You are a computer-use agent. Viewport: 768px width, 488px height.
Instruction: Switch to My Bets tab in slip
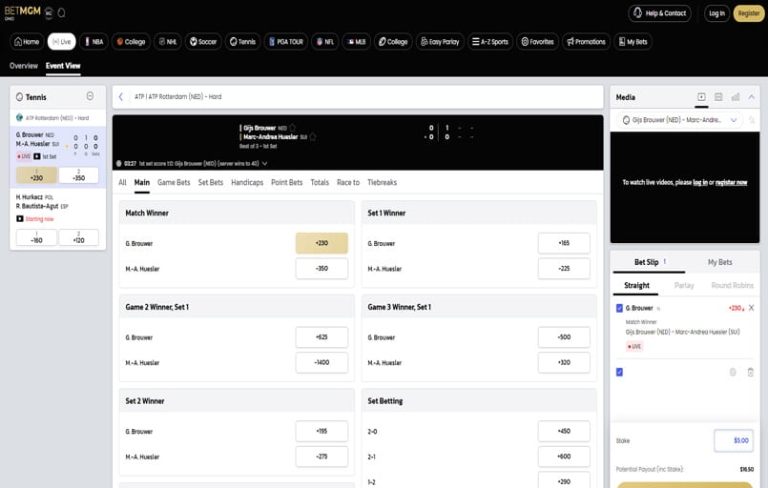point(720,262)
